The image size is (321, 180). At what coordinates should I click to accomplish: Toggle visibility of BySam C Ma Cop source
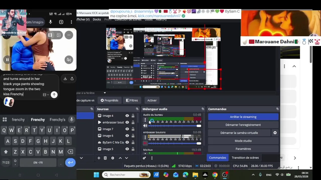point(127,142)
